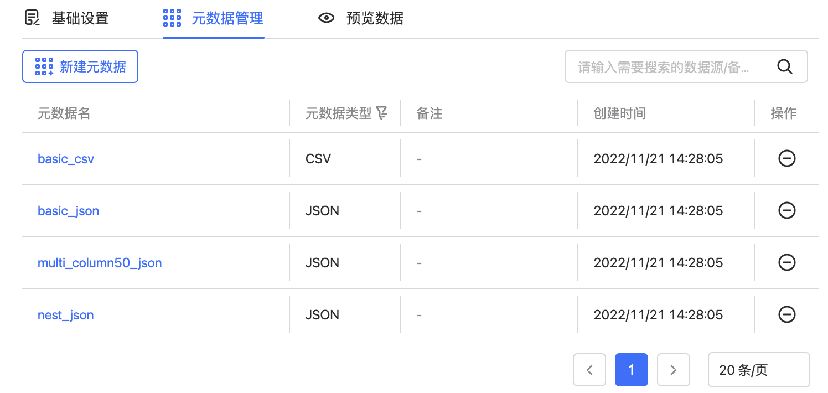Image resolution: width=828 pixels, height=393 pixels.
Task: Select page number 1 in pagination
Action: [x=631, y=370]
